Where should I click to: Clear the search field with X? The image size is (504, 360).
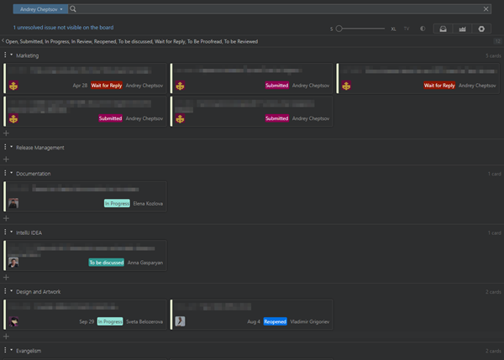(487, 9)
